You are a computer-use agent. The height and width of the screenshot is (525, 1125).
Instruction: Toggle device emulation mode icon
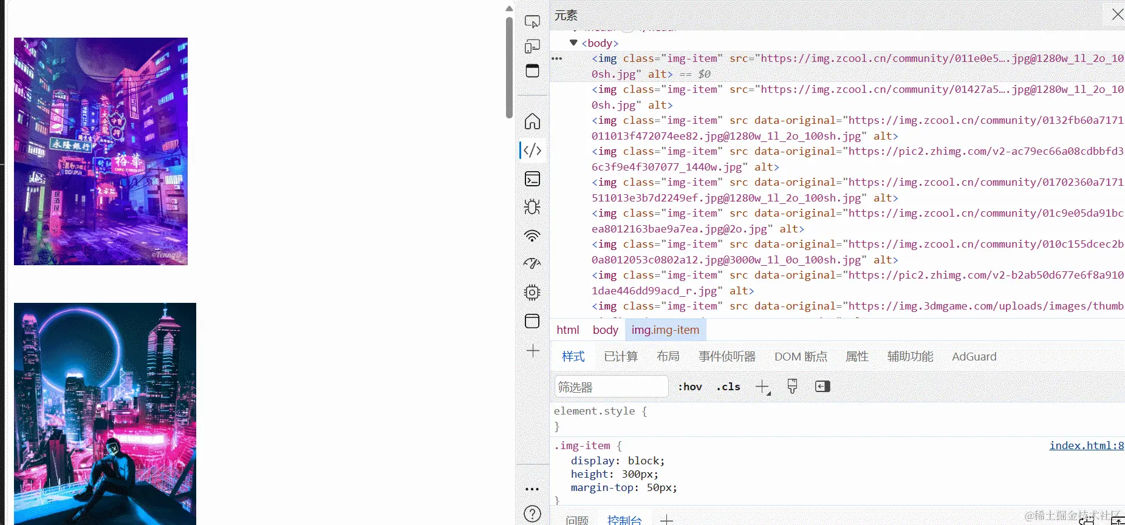[532, 47]
